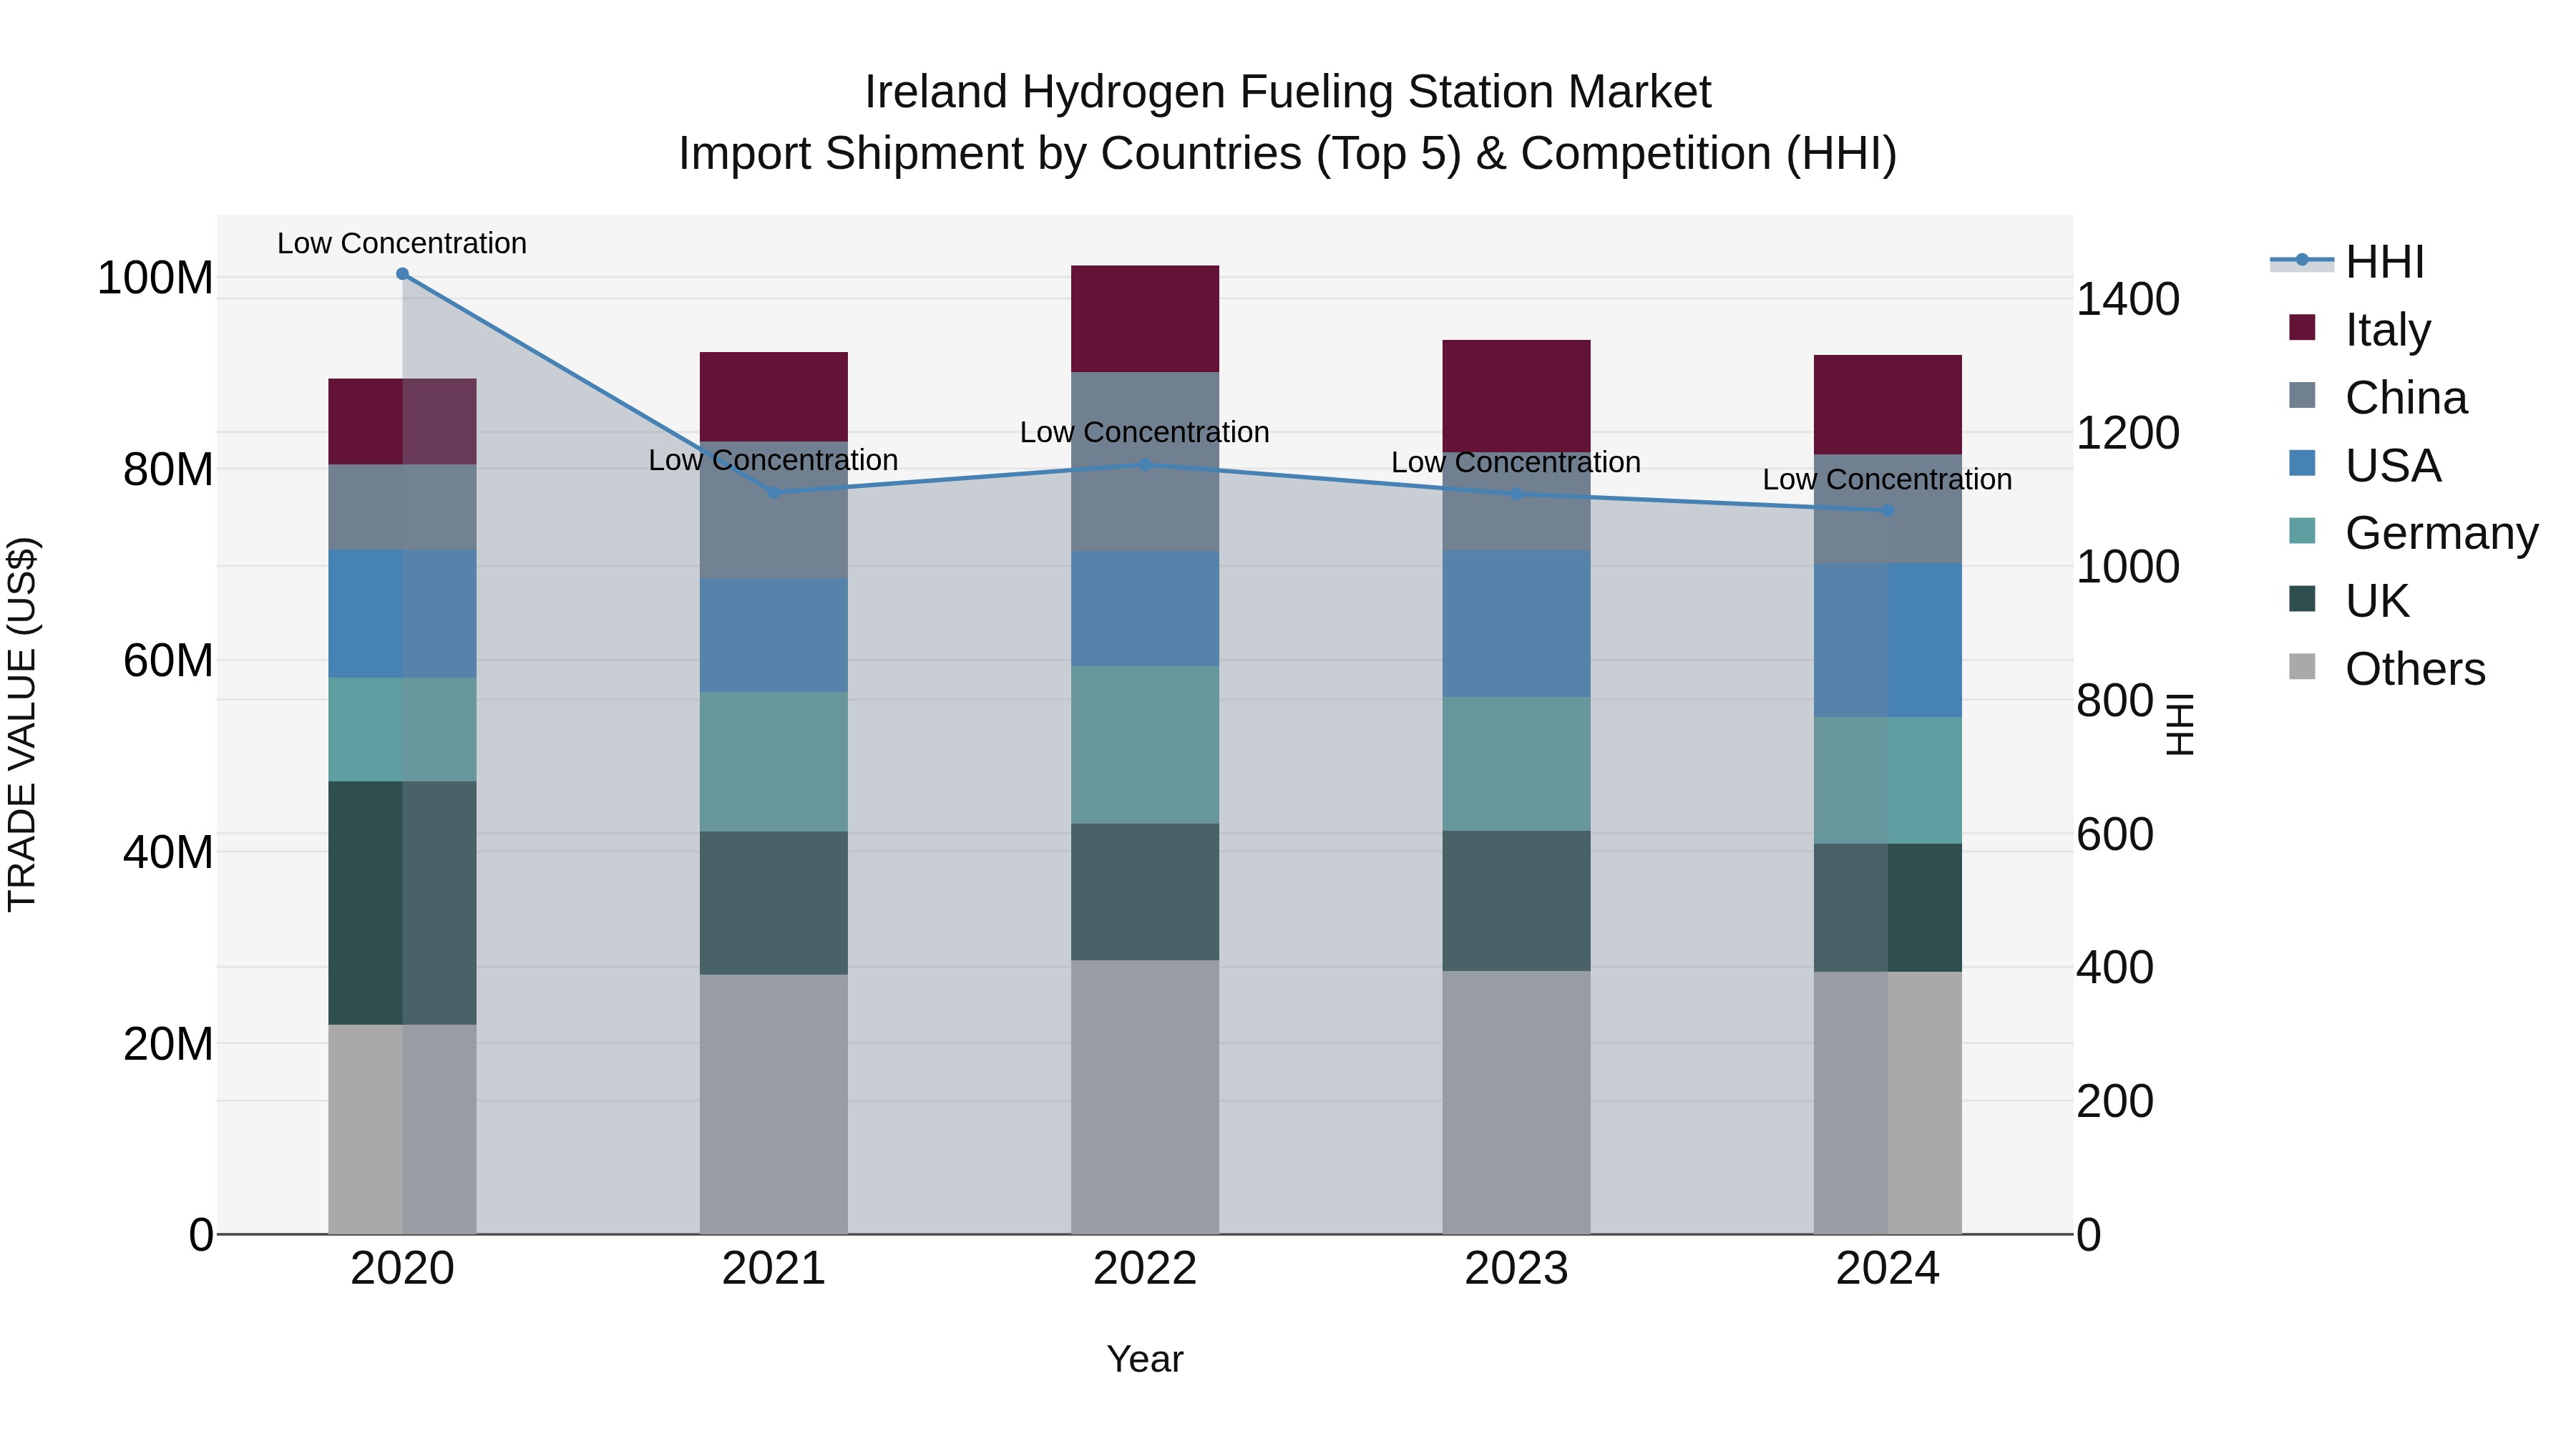This screenshot has height=1449, width=2576.
Task: Click the Low Concentration label above 2020
Action: point(402,243)
